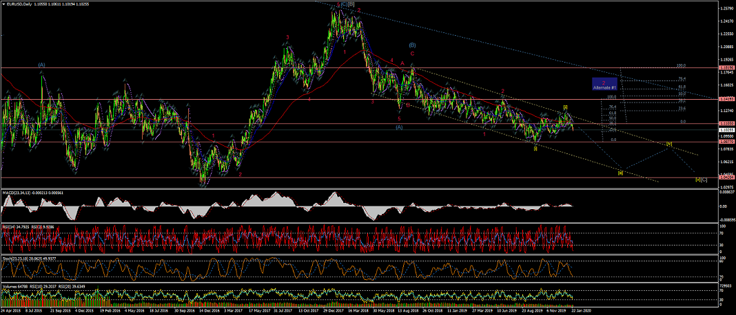
Task: Select the highlighted 1.18196 price level tag
Action: [726, 68]
